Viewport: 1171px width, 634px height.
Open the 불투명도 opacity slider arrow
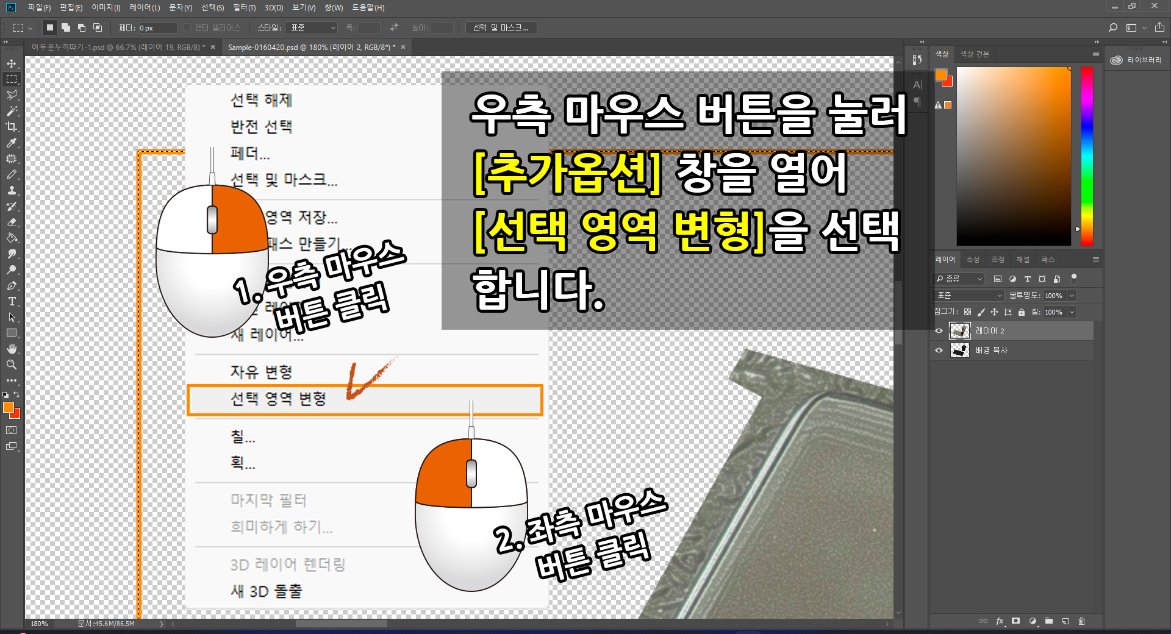1072,296
